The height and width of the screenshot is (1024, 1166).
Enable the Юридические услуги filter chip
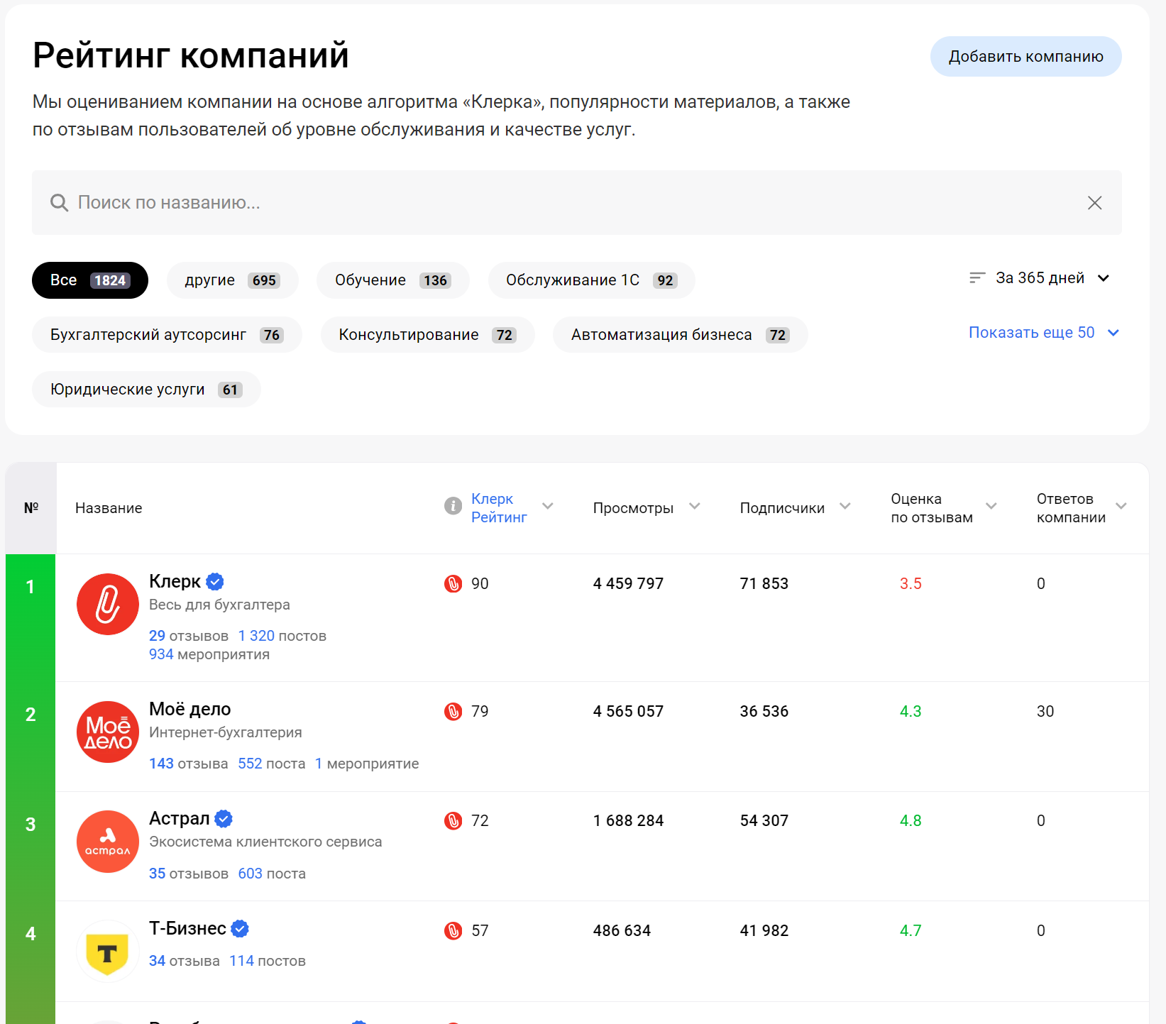pos(145,390)
